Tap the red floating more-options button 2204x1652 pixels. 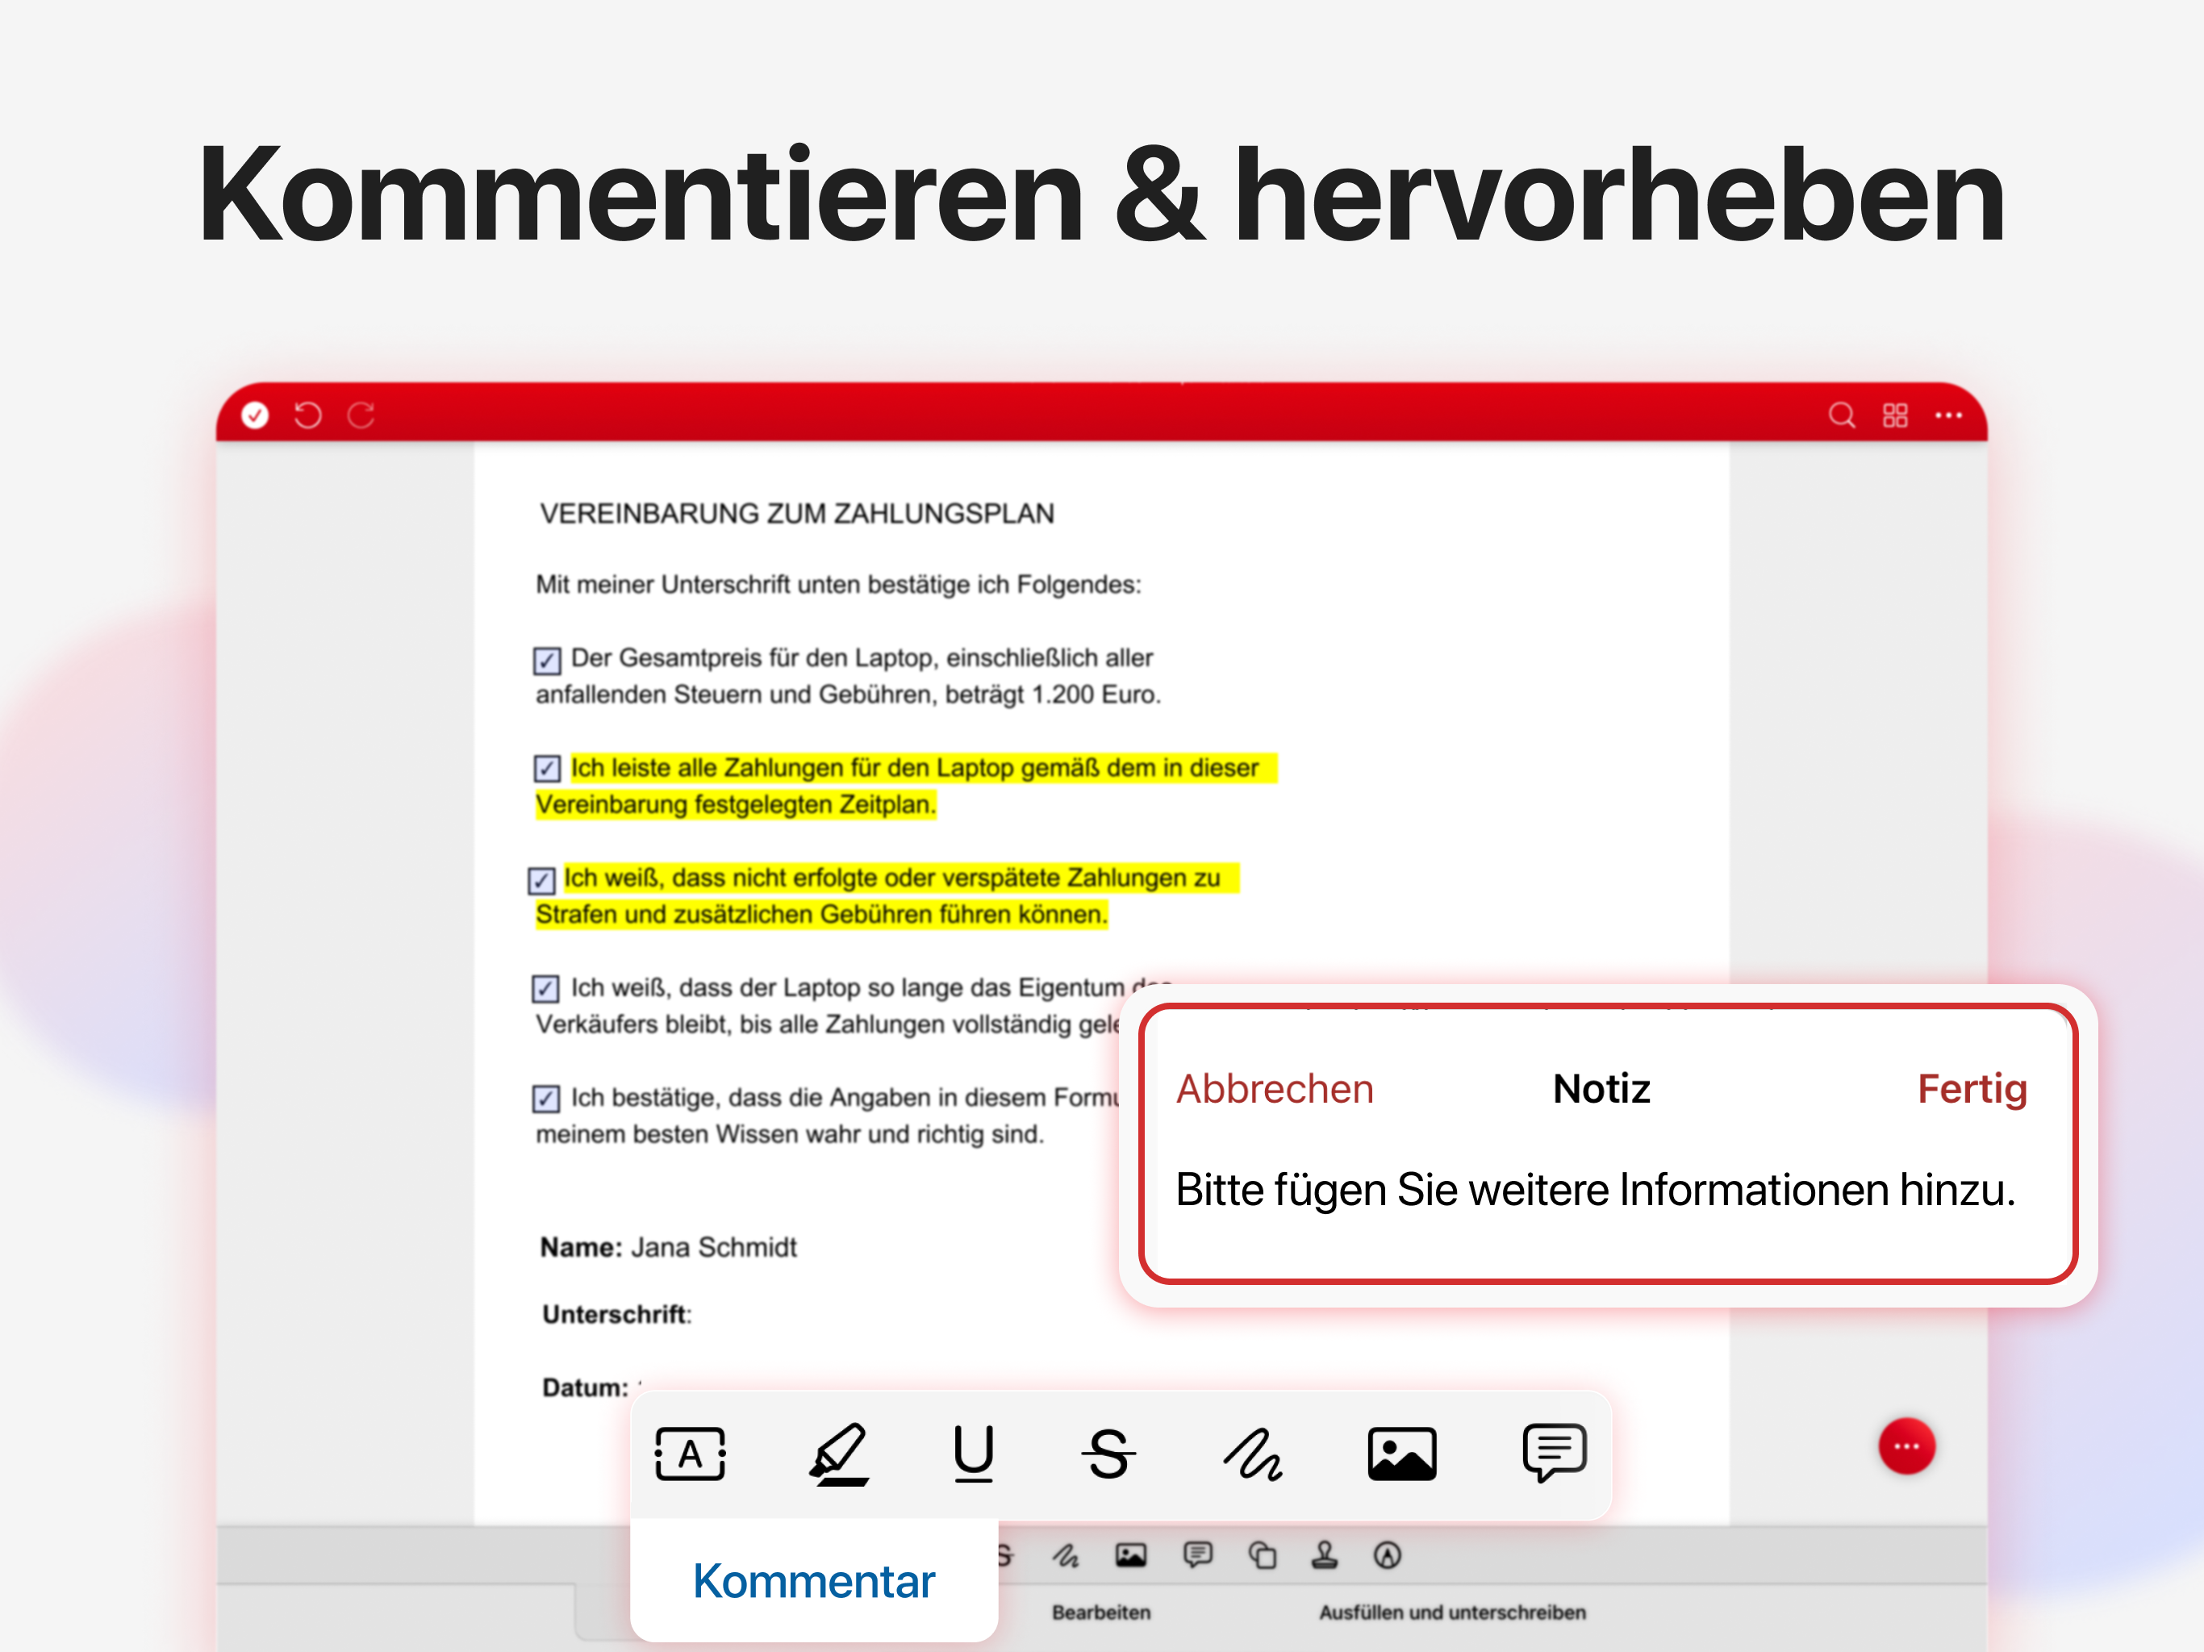point(1907,1445)
